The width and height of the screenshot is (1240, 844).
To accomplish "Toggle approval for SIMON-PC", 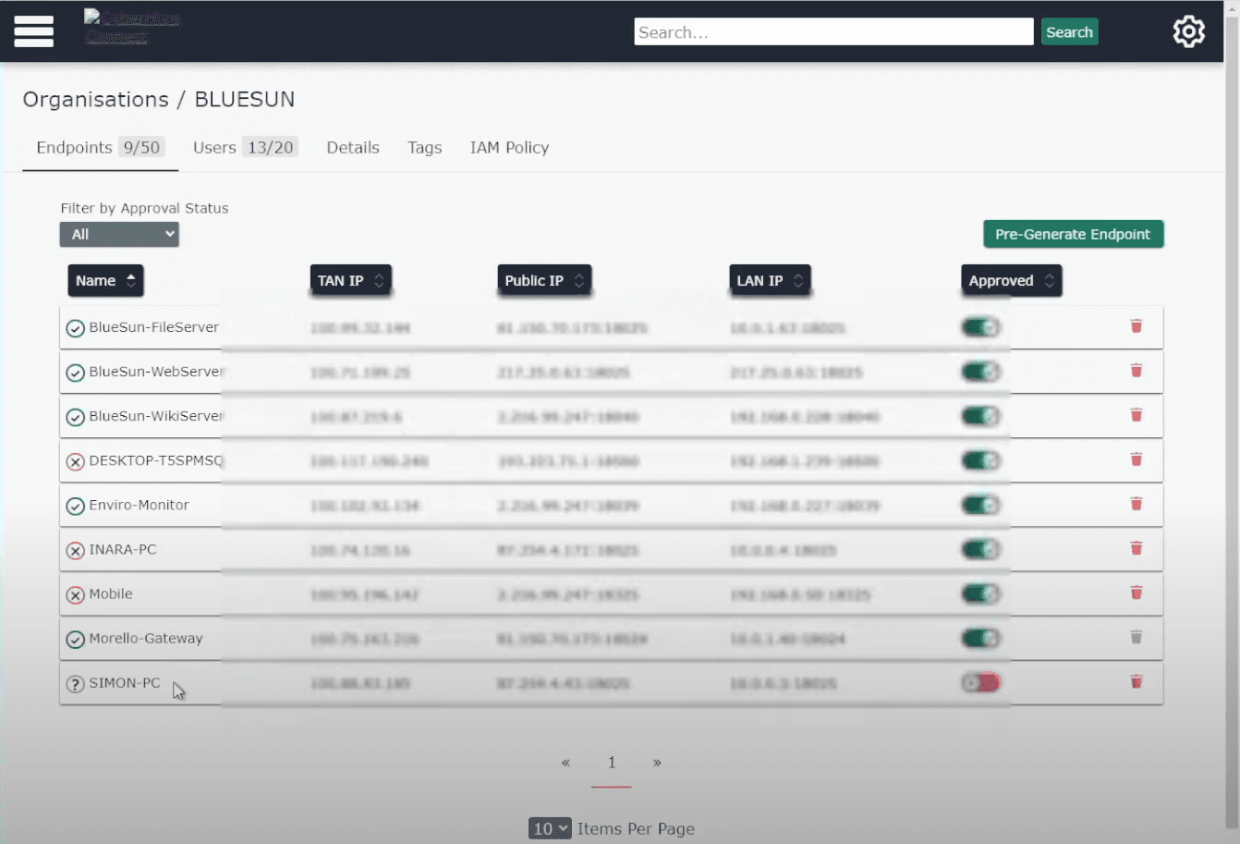I will (x=980, y=683).
